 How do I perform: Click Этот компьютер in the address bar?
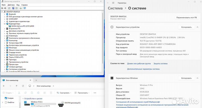point(43,86)
